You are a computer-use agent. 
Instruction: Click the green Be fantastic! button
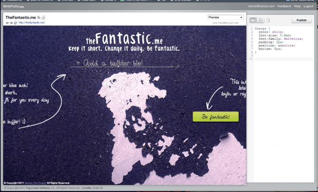point(216,117)
